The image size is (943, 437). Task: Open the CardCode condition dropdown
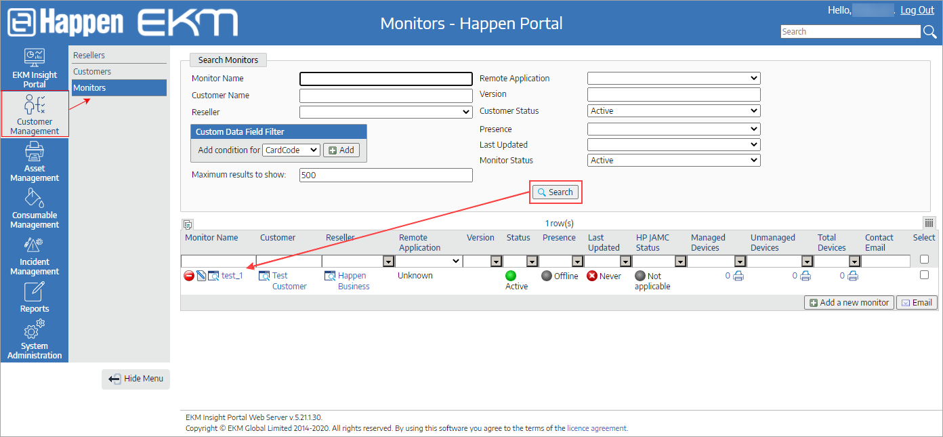291,150
